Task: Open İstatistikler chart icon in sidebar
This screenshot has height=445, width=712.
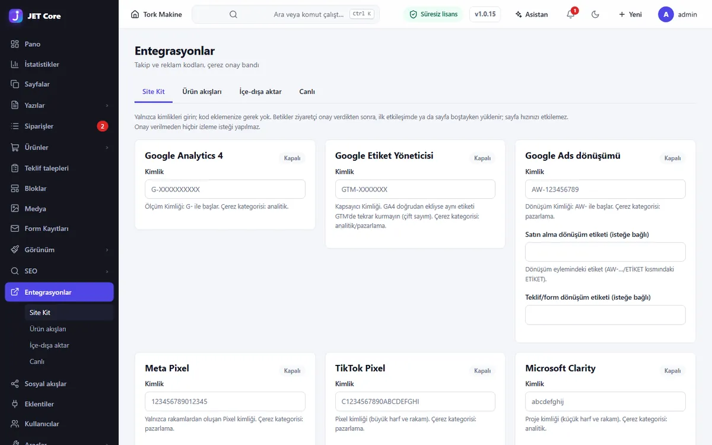Action: point(15,64)
